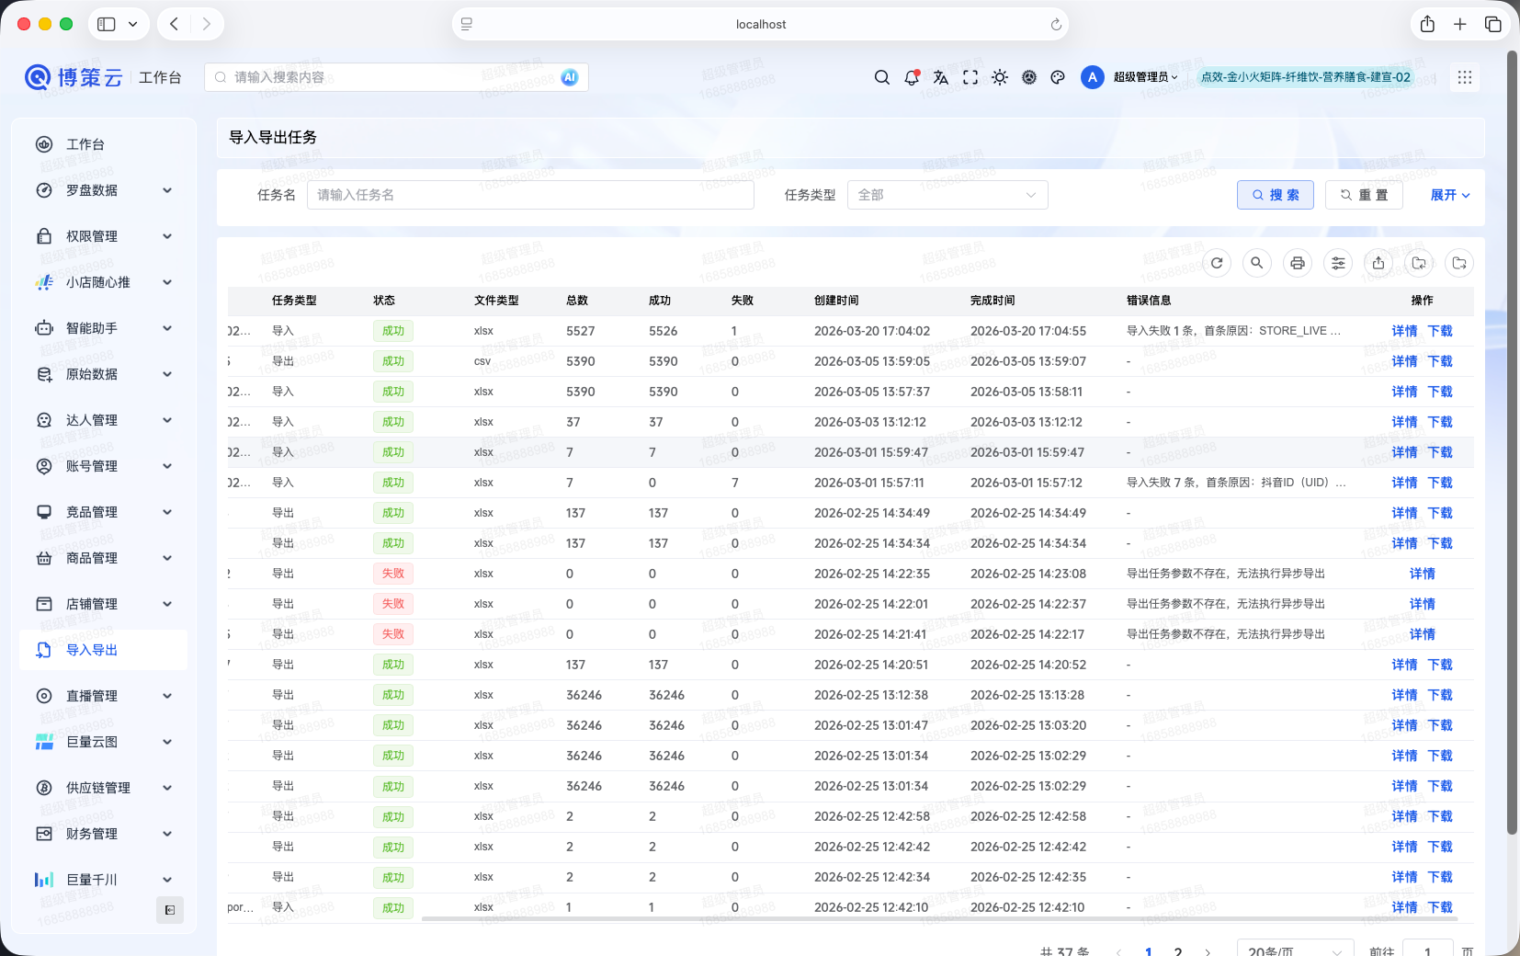The height and width of the screenshot is (956, 1520).
Task: Go to page 2 of results
Action: click(1178, 951)
